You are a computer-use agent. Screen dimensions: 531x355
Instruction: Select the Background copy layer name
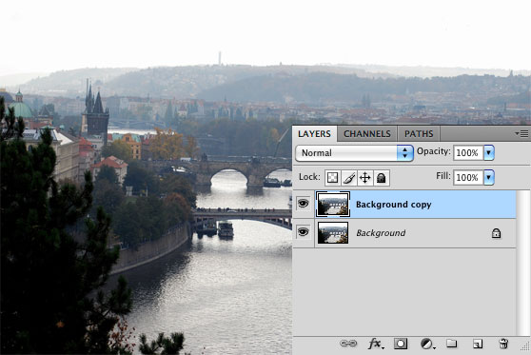pyautogui.click(x=394, y=205)
